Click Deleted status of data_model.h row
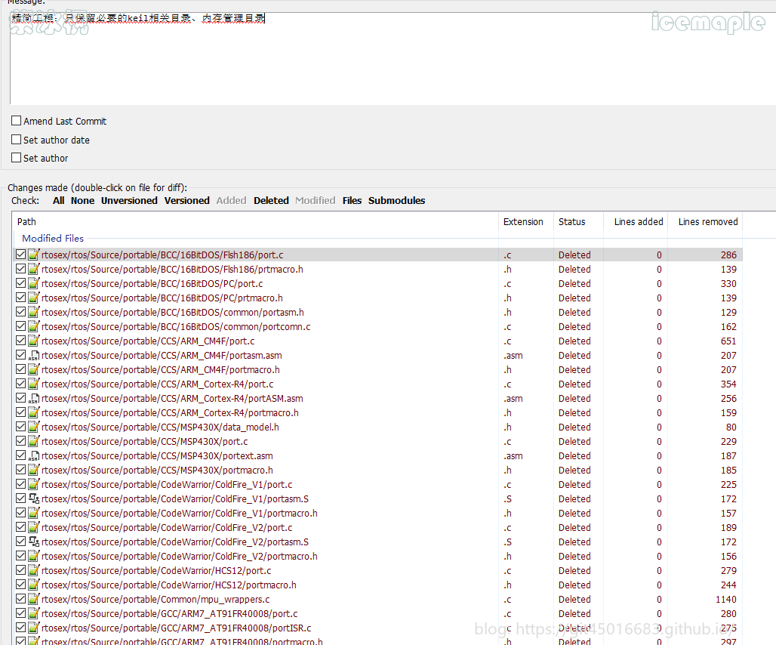 point(574,427)
